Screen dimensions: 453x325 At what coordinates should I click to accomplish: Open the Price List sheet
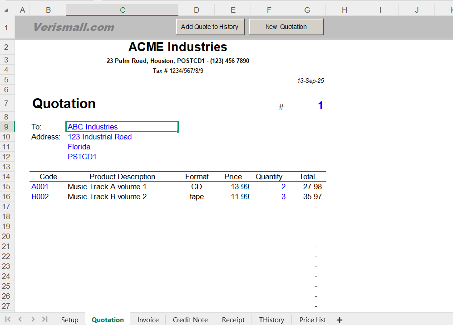point(312,320)
